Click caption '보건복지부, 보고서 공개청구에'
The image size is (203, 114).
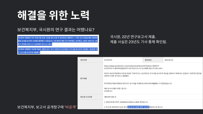40,107
